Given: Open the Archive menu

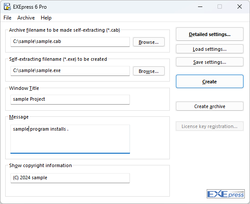Looking at the screenshot, I should [x=26, y=18].
